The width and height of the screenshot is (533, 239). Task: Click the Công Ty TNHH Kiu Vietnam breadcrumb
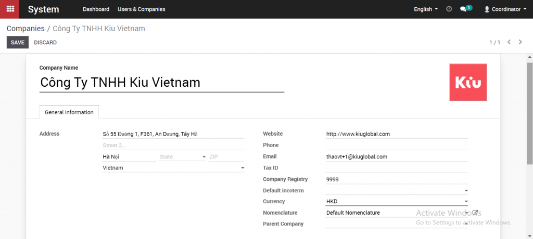[x=99, y=29]
